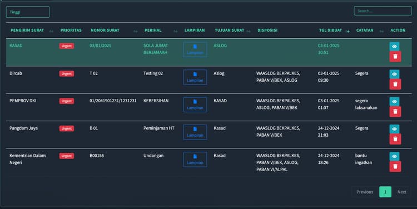Click date 24-12-2024 18:26
This screenshot has width=417, height=209.
click(329, 159)
